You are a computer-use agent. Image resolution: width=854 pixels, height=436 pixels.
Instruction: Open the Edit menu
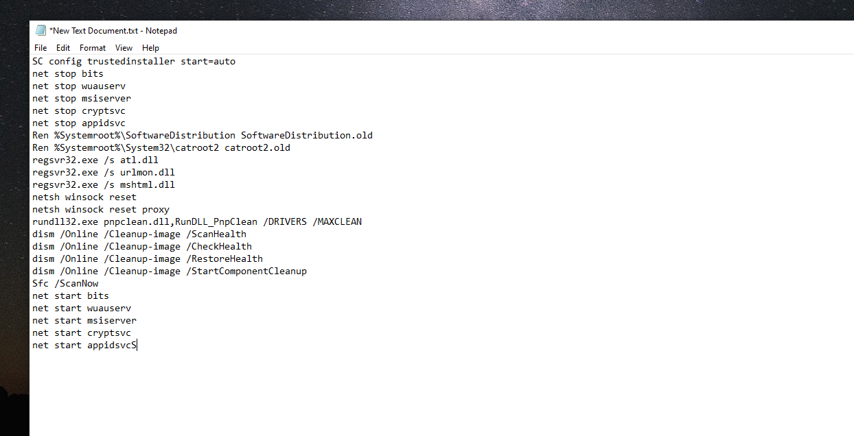tap(63, 48)
